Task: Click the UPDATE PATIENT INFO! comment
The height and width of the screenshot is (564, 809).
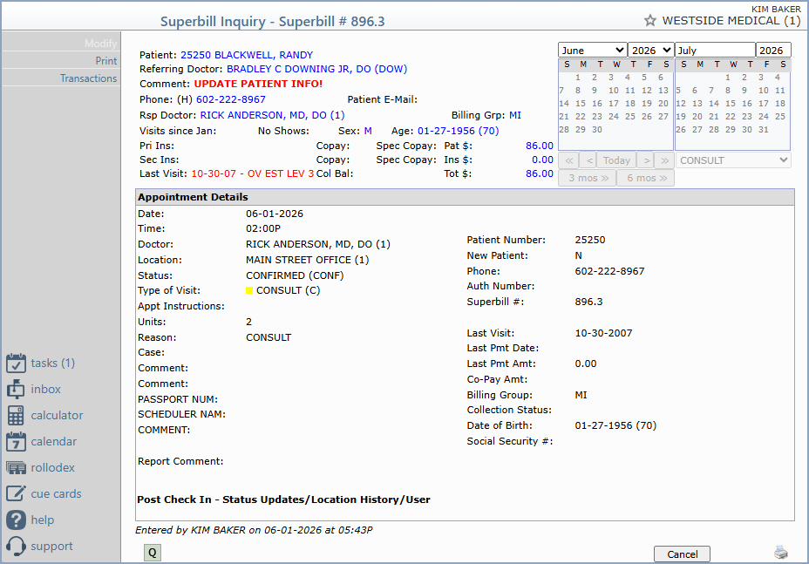Action: (258, 84)
